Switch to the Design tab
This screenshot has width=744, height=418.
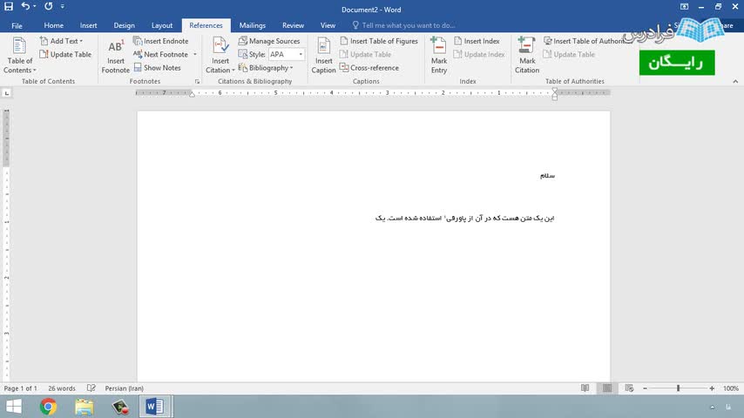coord(124,25)
